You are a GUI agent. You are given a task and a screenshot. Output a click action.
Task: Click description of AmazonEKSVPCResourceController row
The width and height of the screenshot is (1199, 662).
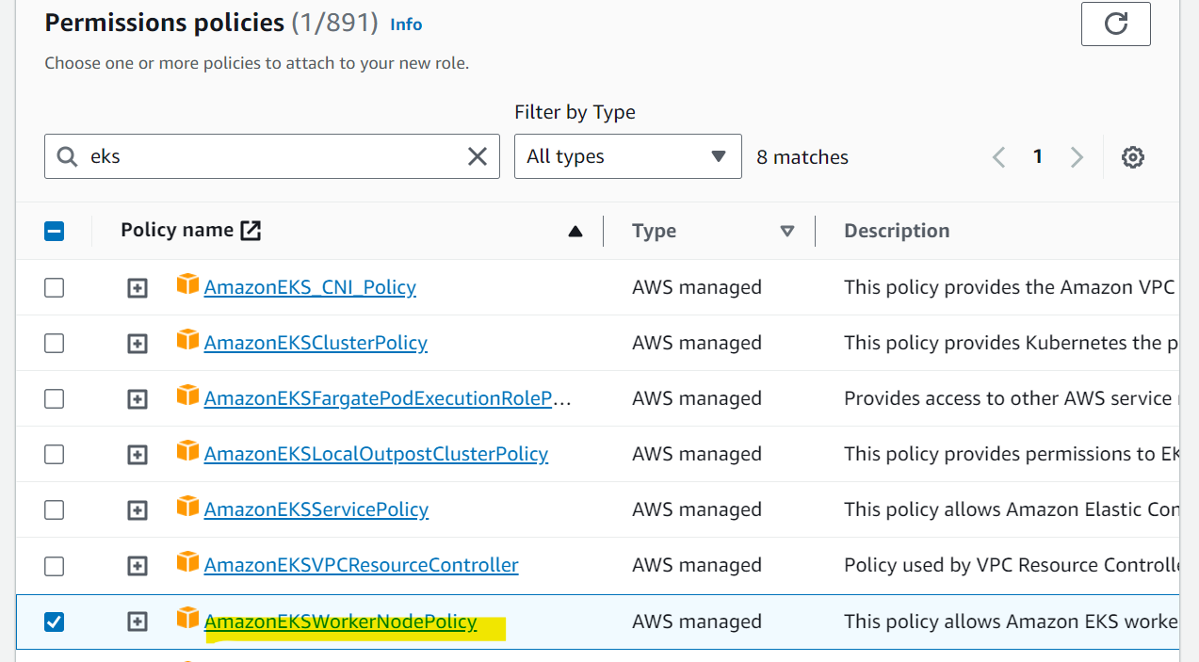pos(1012,565)
